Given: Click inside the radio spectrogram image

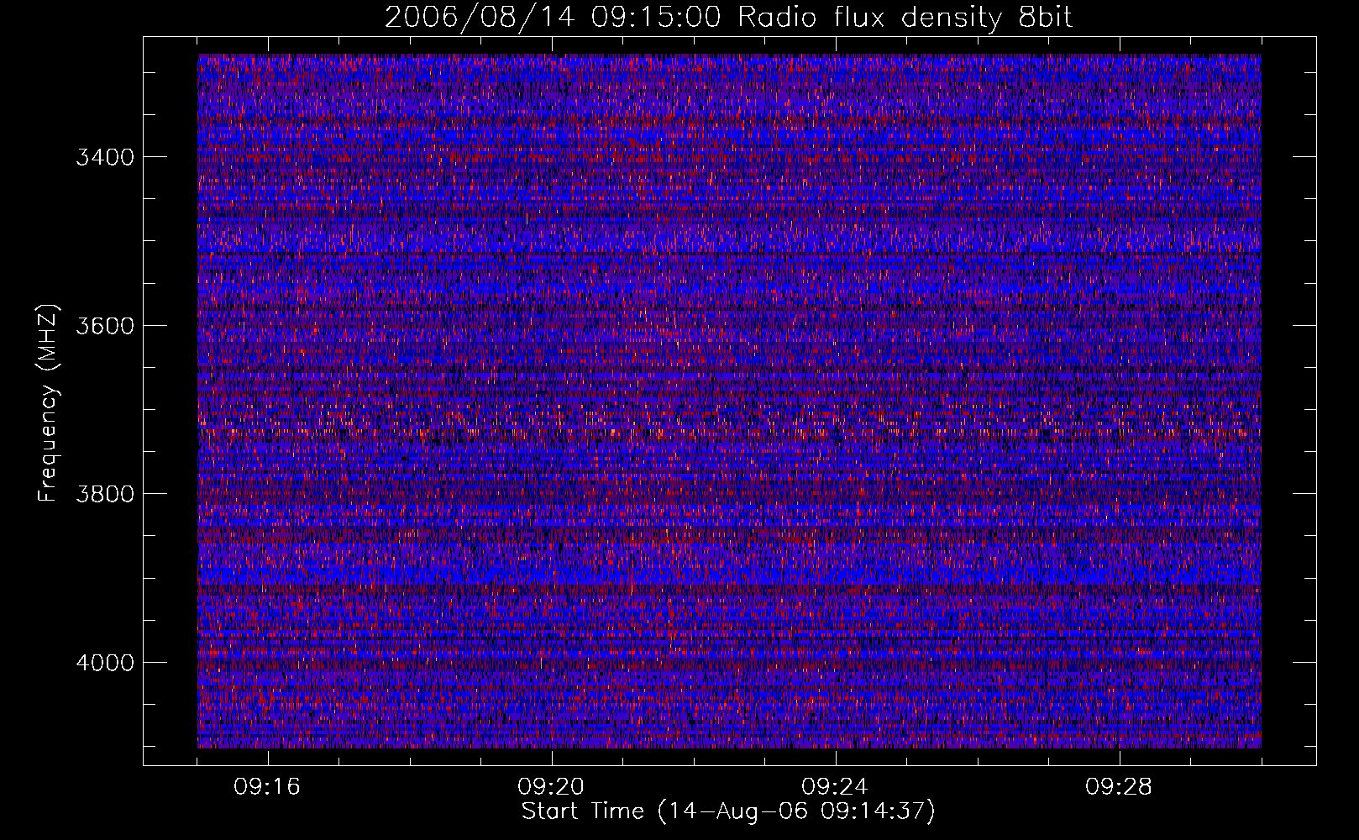Looking at the screenshot, I should coord(729,401).
